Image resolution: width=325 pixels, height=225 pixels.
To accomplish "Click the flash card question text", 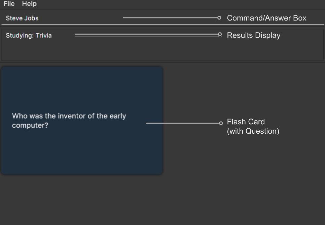I will pyautogui.click(x=69, y=121).
